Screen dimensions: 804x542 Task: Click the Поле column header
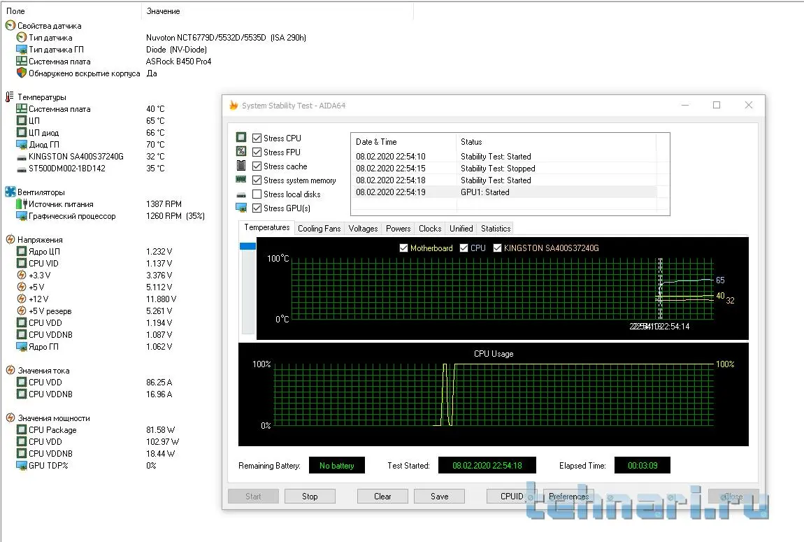(x=71, y=10)
